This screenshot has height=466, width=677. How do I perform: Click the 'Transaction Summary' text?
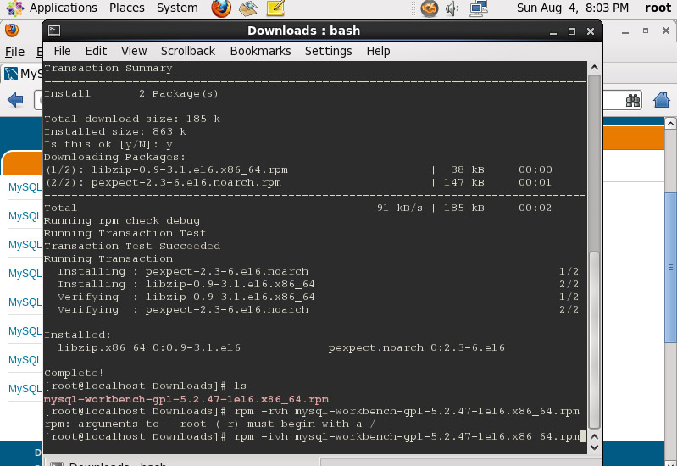click(x=108, y=69)
